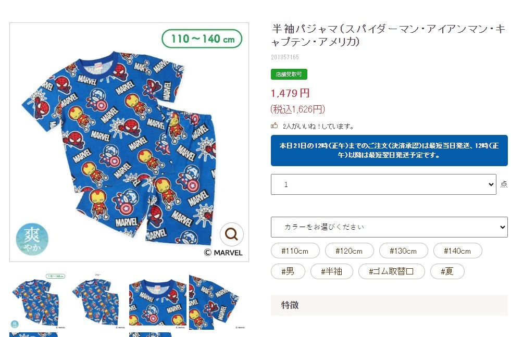Viewport: 511px width, 337px height.
Task: Select the #120cm size tag
Action: click(x=349, y=251)
